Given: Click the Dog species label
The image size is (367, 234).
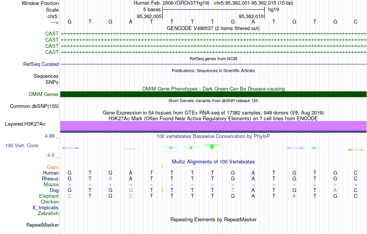Looking at the screenshot, I should click(54, 190).
